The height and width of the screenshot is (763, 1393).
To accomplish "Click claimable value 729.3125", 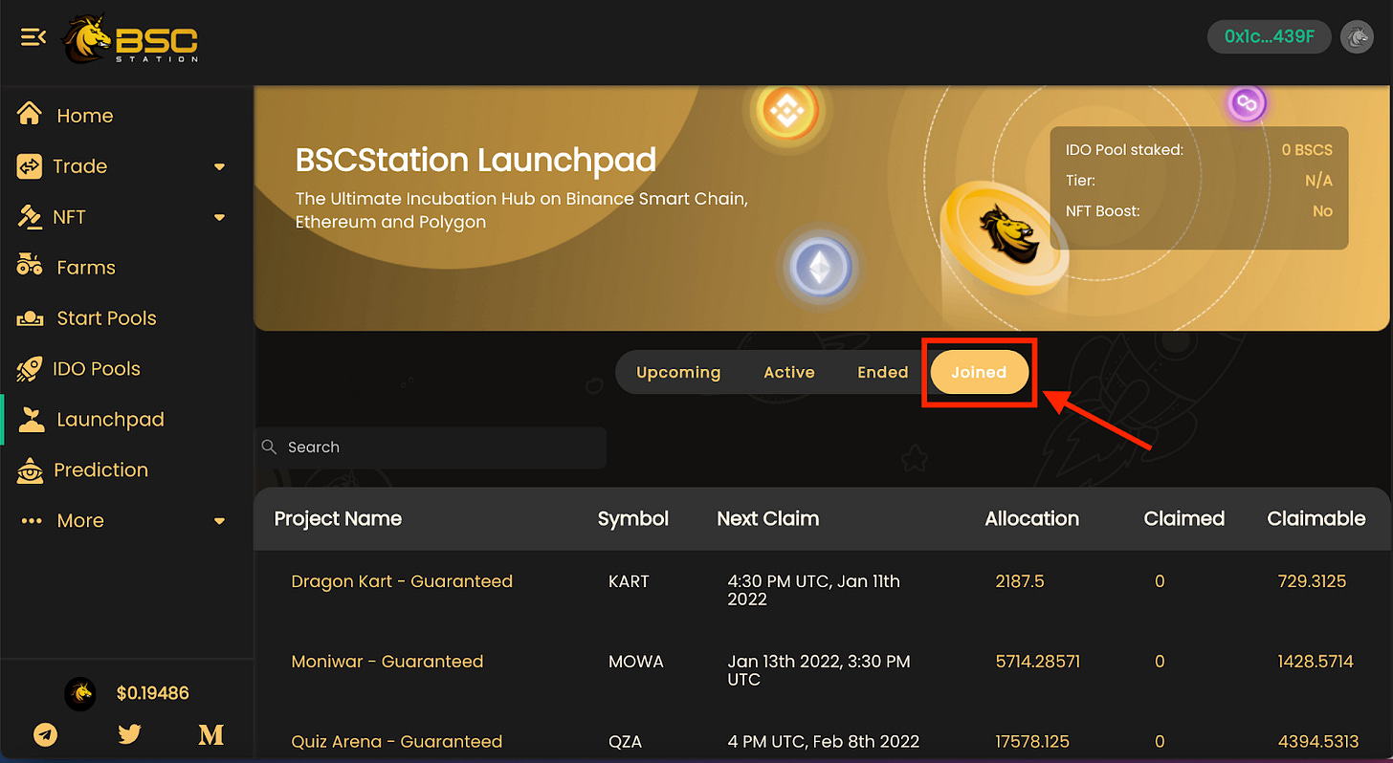I will click(x=1312, y=581).
